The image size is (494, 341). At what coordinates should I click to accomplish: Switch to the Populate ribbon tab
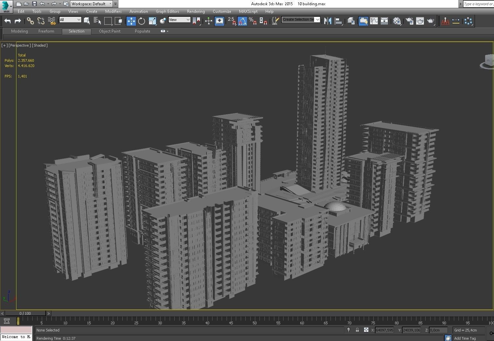pyautogui.click(x=142, y=31)
